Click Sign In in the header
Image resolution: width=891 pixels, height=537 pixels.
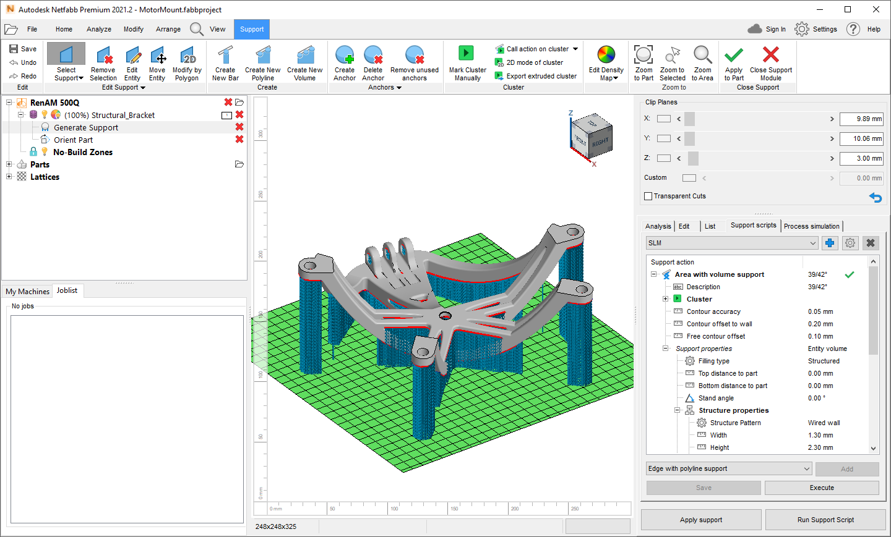pyautogui.click(x=767, y=29)
